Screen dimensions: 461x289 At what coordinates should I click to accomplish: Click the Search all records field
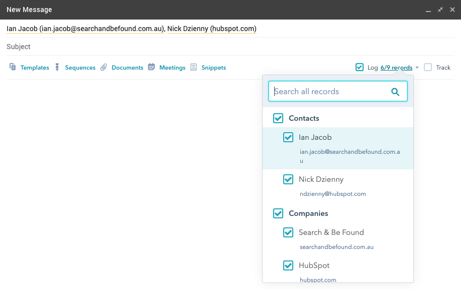click(338, 92)
